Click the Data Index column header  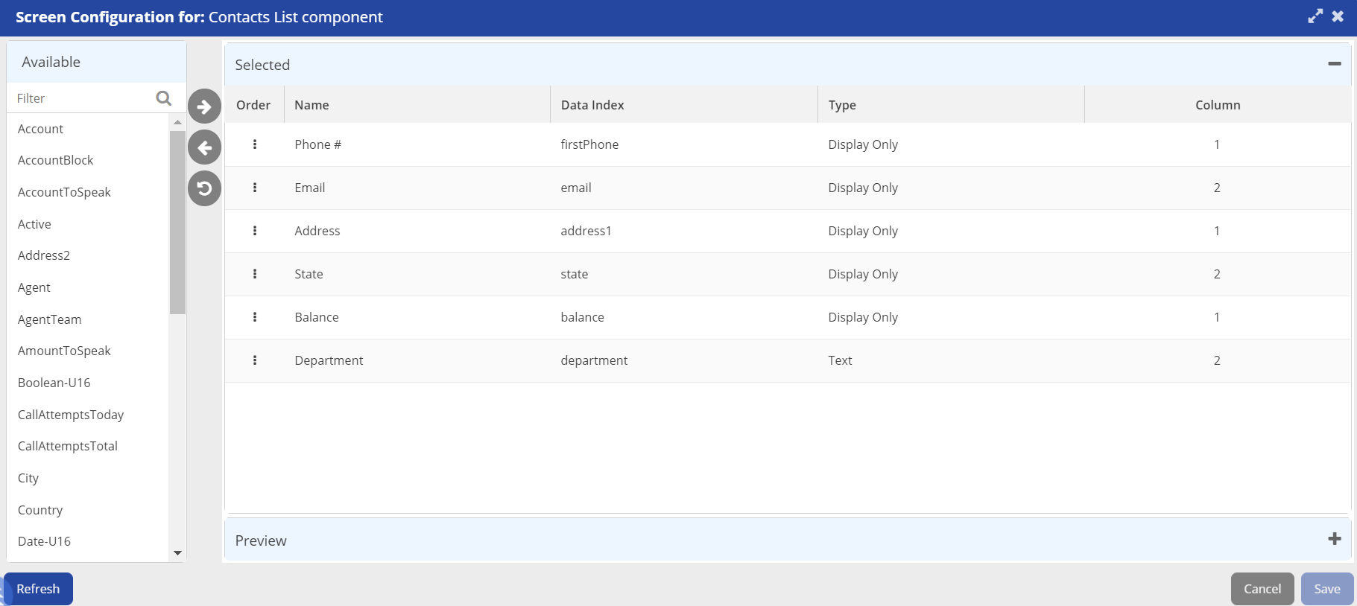click(x=684, y=105)
